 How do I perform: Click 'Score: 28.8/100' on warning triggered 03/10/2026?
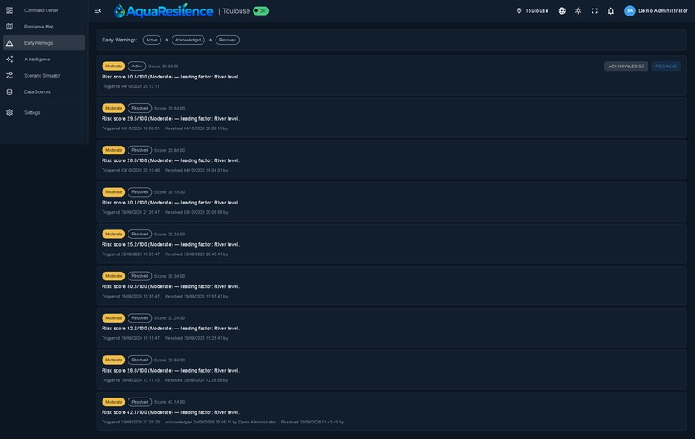pos(169,150)
